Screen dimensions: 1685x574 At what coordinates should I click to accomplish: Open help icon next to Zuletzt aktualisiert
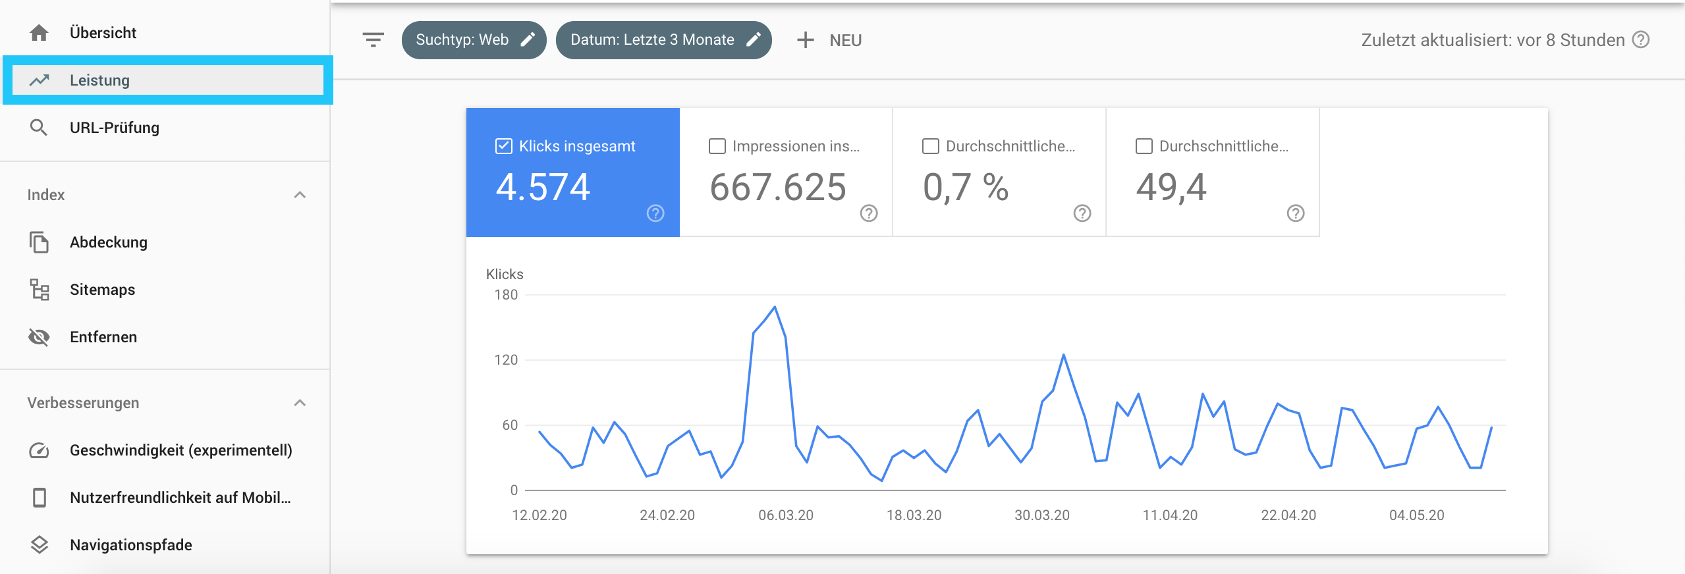1641,40
